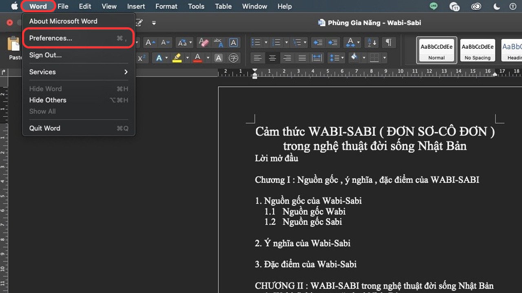Open the Format menu
522x293 pixels.
166,6
